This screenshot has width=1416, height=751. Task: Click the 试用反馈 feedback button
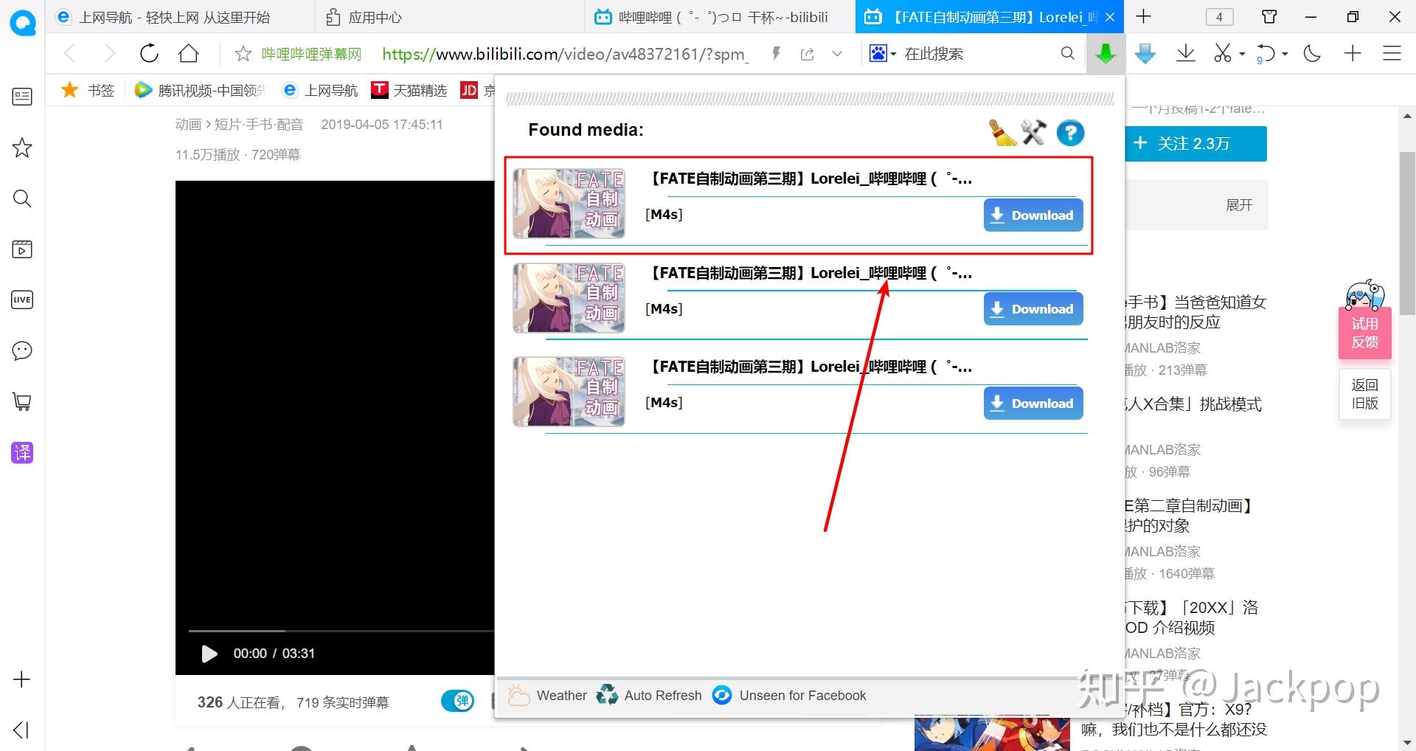1364,333
